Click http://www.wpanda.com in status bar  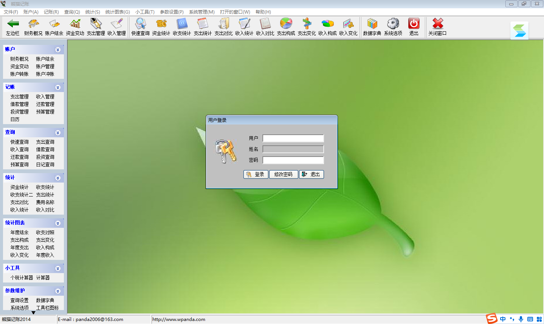tap(179, 319)
